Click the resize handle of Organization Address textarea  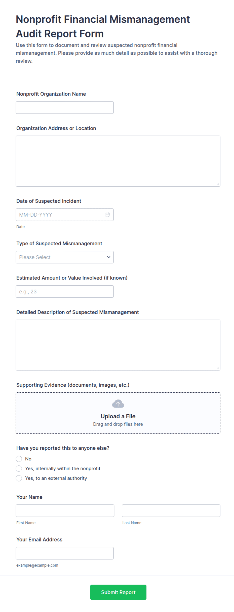click(x=218, y=184)
